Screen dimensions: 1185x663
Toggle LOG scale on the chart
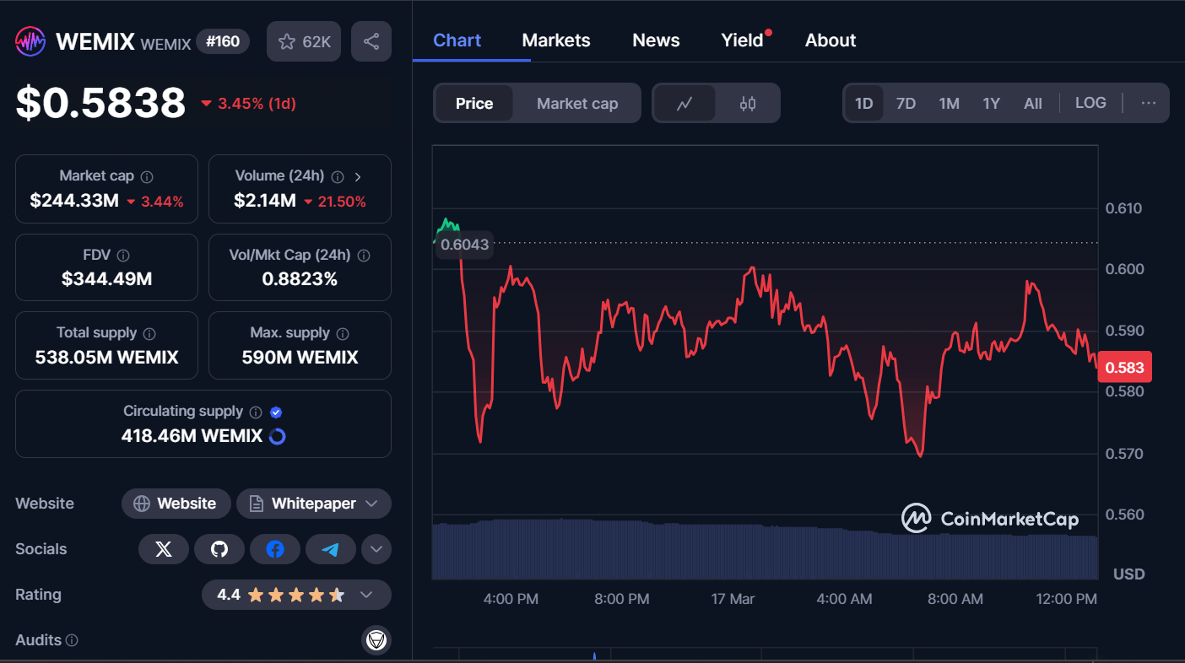point(1090,103)
